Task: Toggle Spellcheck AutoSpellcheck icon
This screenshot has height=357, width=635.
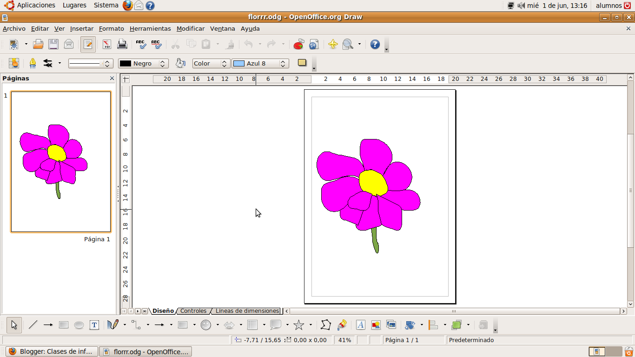Action: click(x=156, y=44)
